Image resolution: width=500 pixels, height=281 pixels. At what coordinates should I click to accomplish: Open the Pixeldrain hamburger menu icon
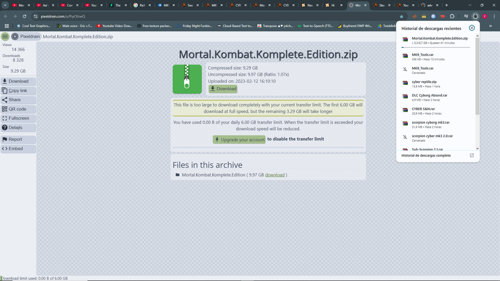pyautogui.click(x=5, y=37)
